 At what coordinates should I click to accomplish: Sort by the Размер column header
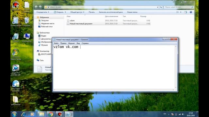tap(143, 16)
